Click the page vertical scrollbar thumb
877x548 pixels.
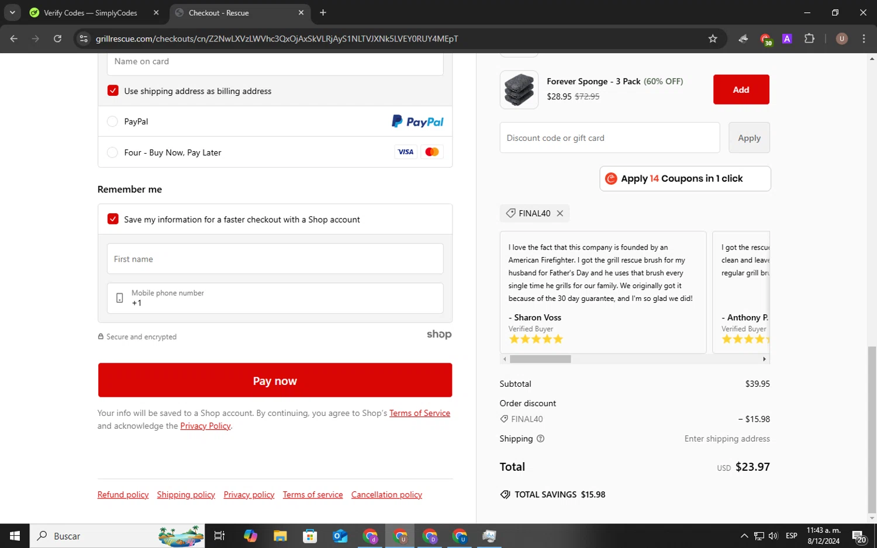click(x=872, y=429)
